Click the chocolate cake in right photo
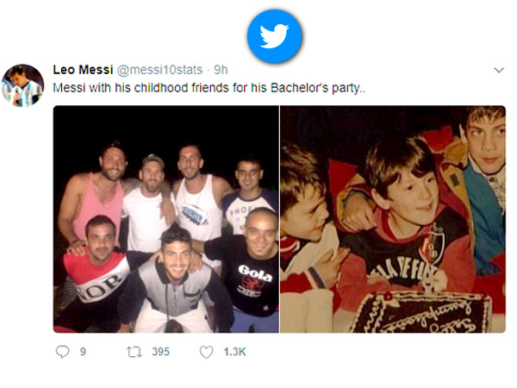 [x=420, y=311]
